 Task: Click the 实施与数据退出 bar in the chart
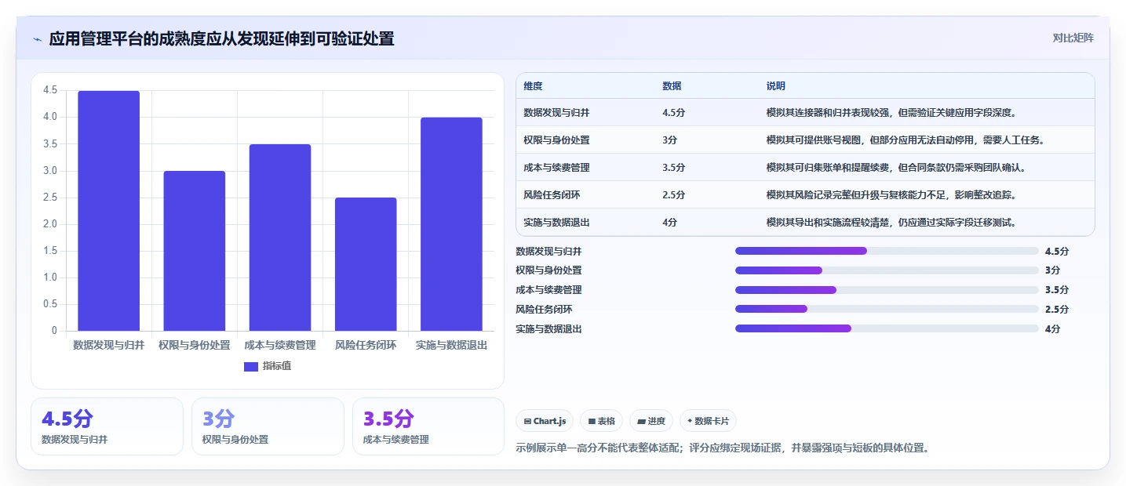451,224
